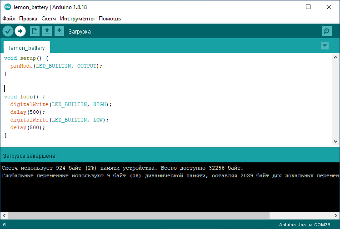Open the Помощь menu
Image resolution: width=340 pixels, height=229 pixels.
click(110, 19)
